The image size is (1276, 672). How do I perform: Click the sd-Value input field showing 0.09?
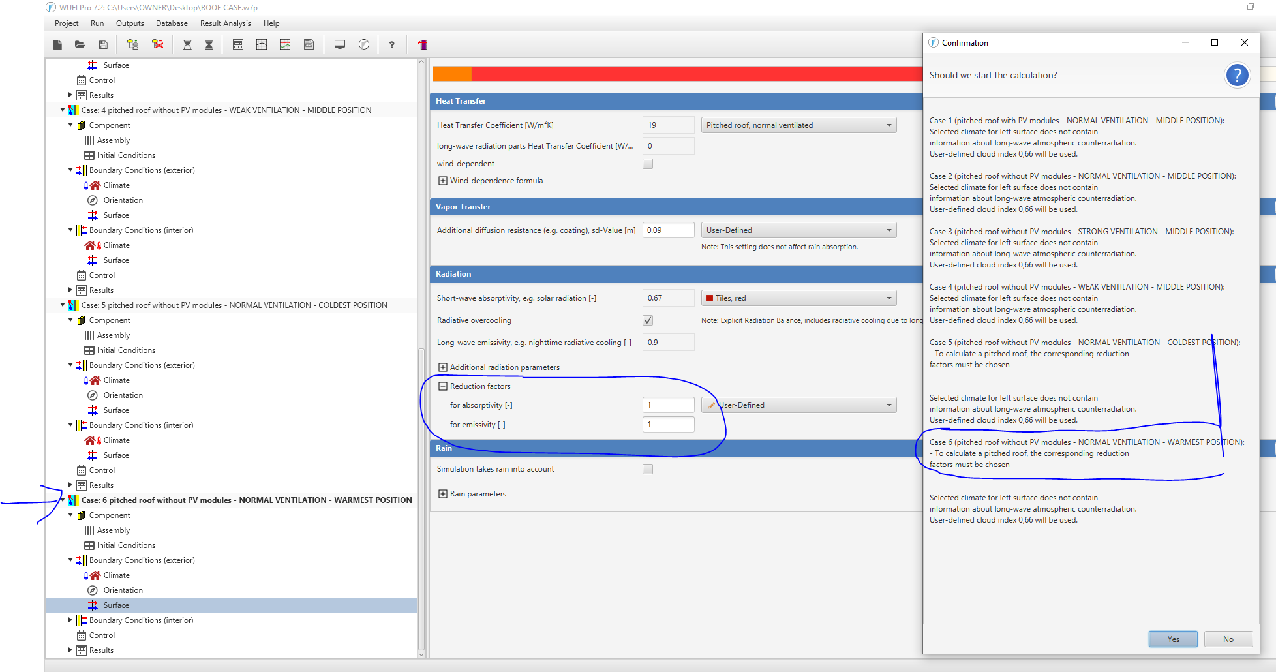[x=669, y=230]
